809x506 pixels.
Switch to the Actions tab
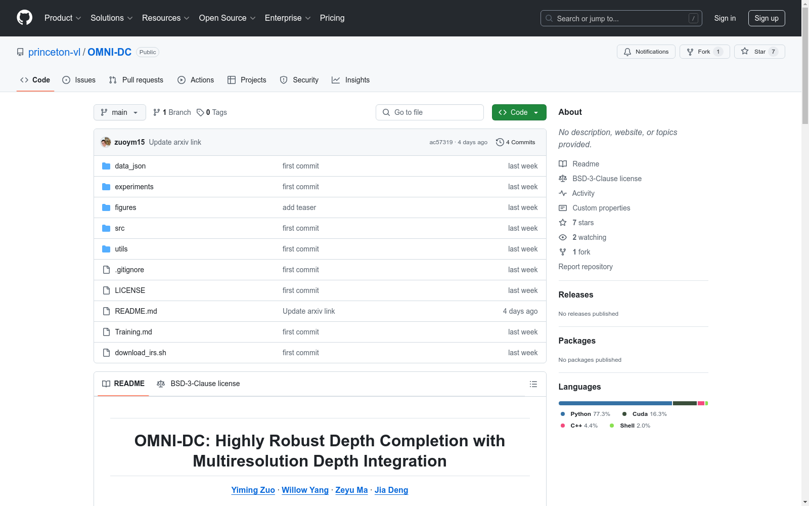[x=196, y=80]
